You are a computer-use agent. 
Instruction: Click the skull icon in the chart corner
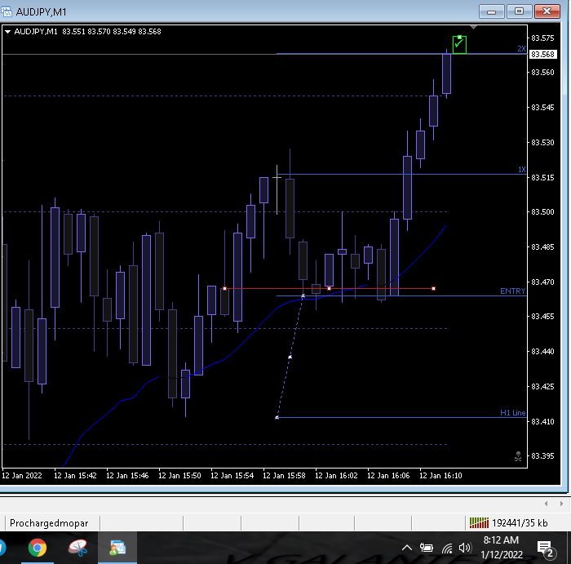[518, 455]
